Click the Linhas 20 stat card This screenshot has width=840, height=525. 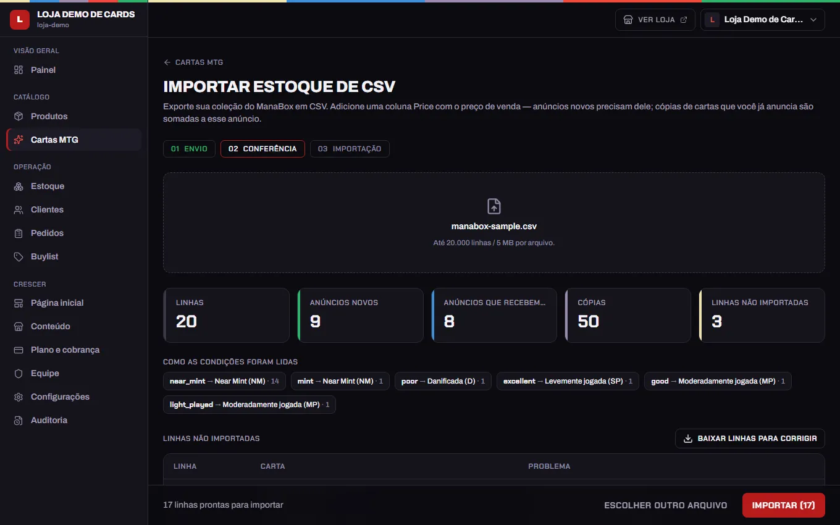pyautogui.click(x=226, y=315)
